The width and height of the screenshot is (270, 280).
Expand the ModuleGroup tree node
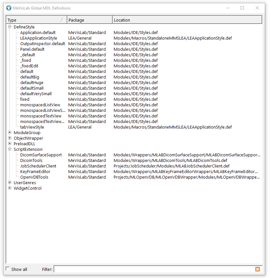point(10,133)
